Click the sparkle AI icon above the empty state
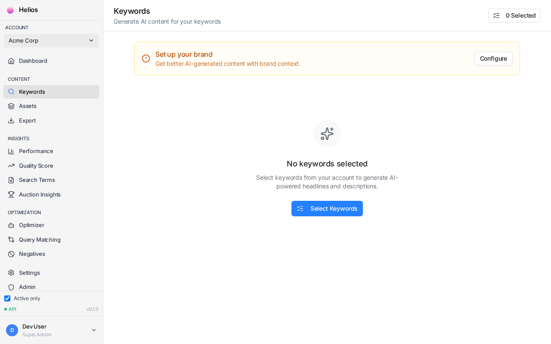Image resolution: width=551 pixels, height=344 pixels. [x=327, y=134]
